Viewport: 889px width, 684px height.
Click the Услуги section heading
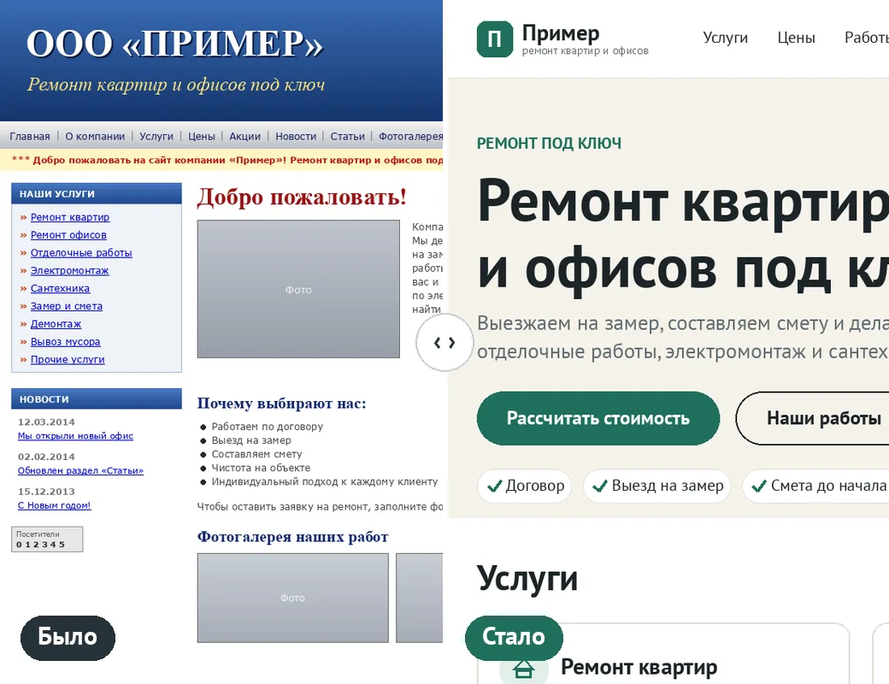coord(527,579)
